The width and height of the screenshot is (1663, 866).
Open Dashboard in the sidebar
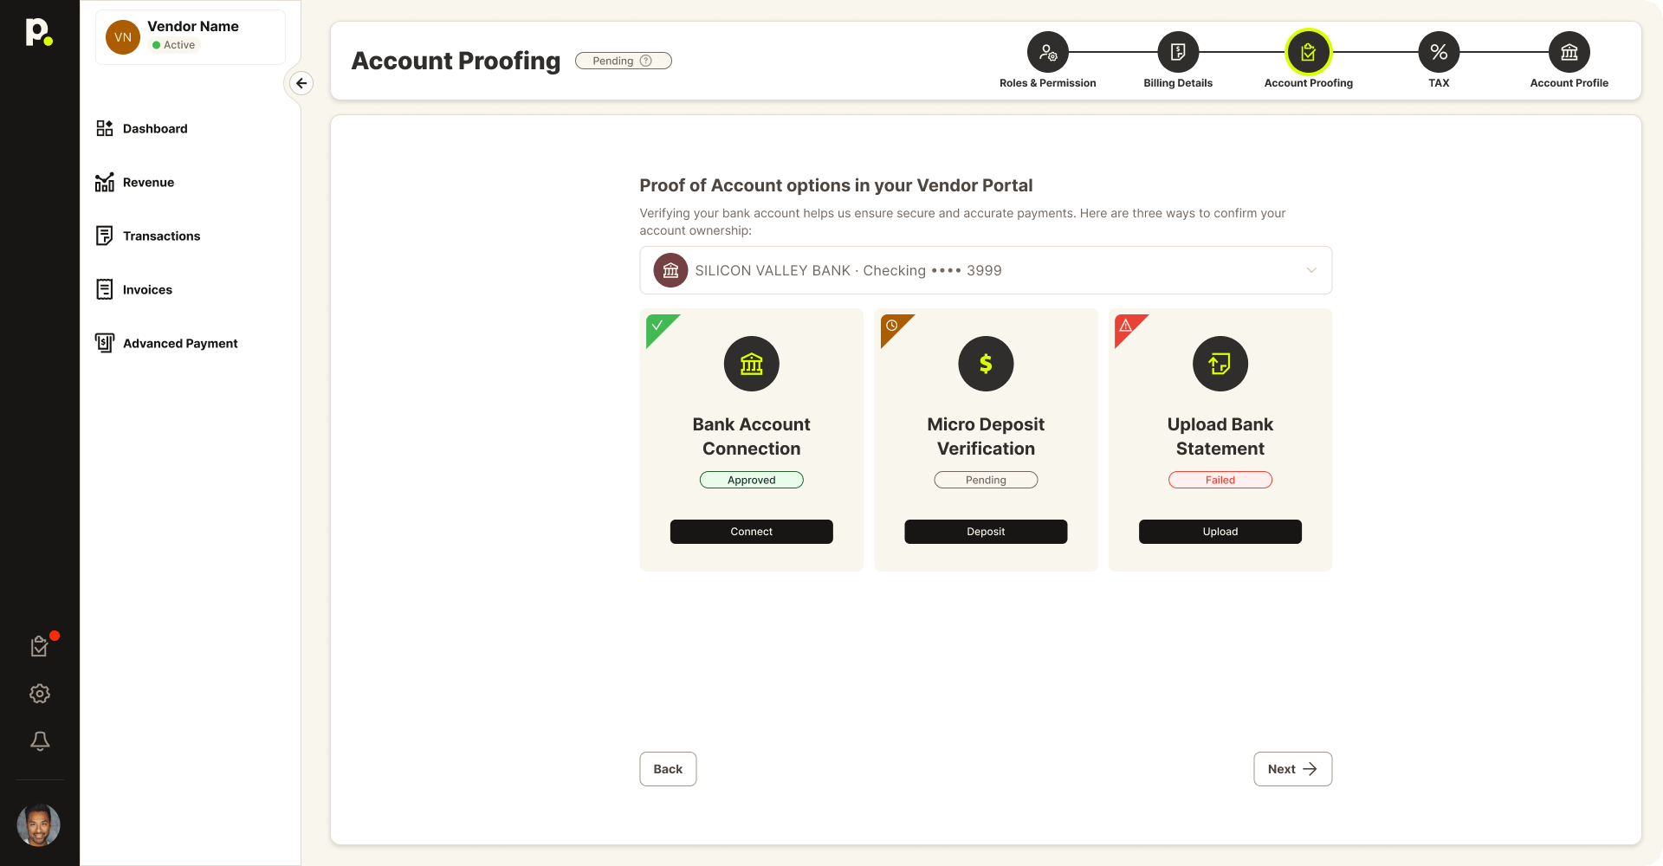click(155, 129)
